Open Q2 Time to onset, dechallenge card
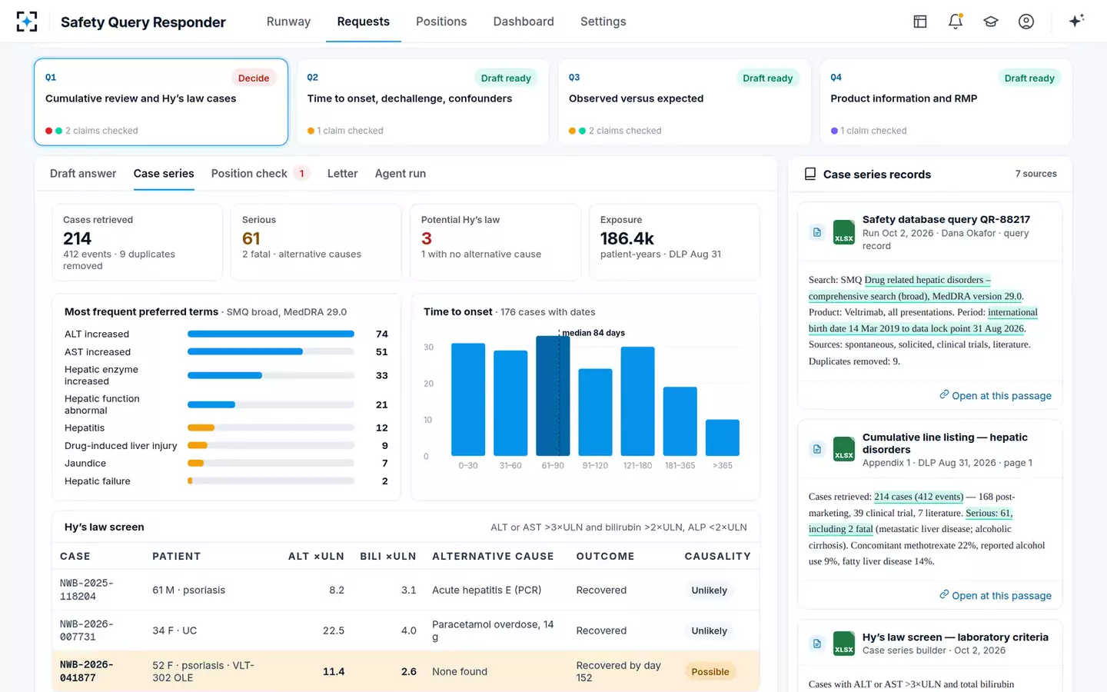 [423, 102]
